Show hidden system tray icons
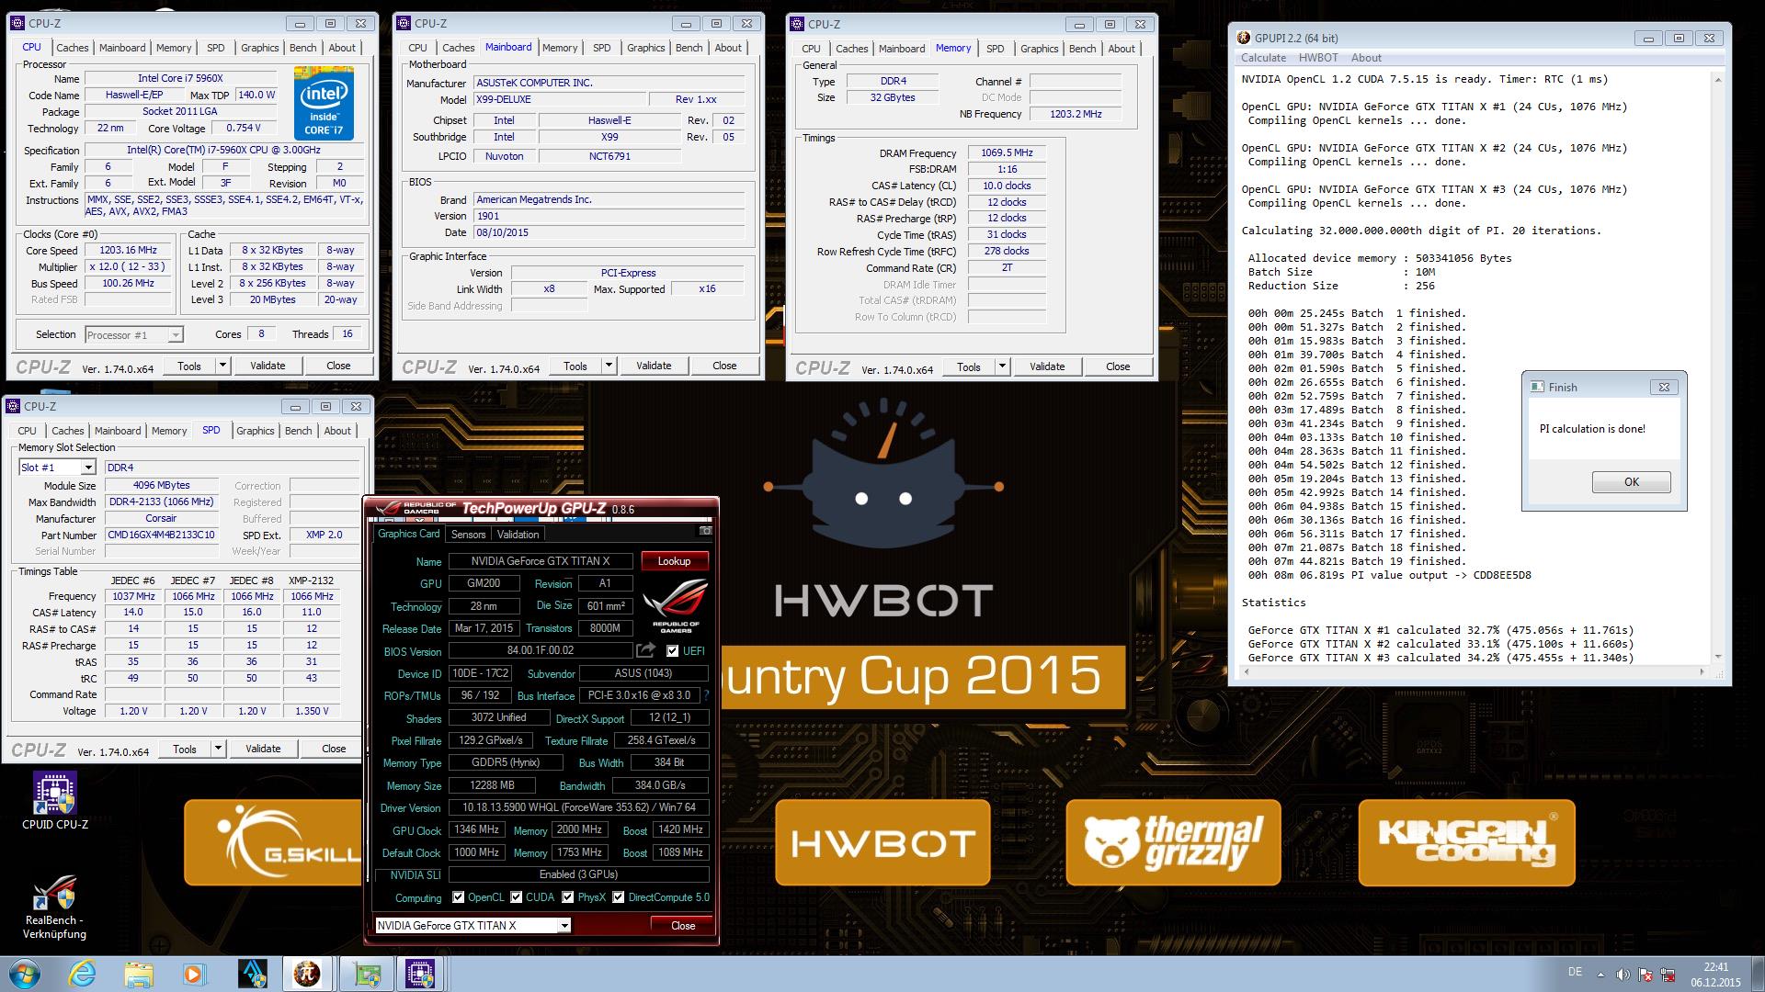The image size is (1765, 992). [x=1600, y=975]
